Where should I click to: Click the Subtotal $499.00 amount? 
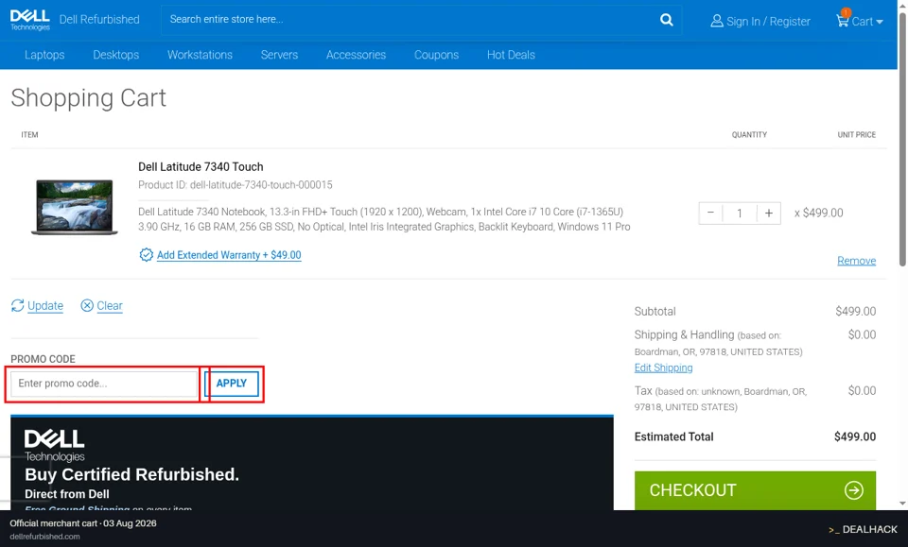(x=855, y=311)
